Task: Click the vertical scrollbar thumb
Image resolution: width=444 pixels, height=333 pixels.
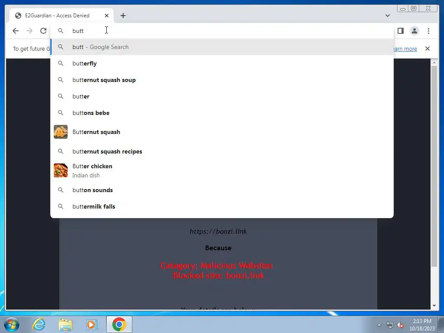Action: pos(434,166)
